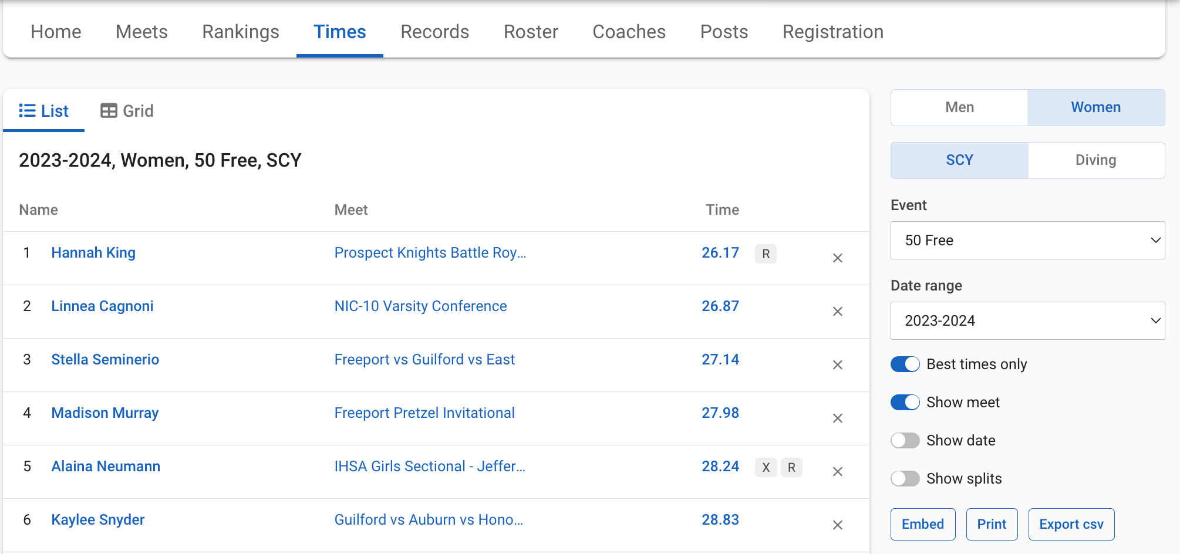1180x554 pixels.
Task: Remove Kaylee Snyder's row with X icon
Action: point(838,525)
